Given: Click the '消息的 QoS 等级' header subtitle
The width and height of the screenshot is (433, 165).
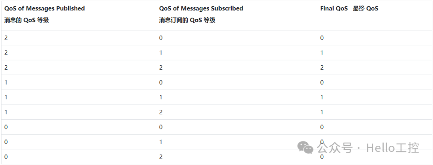Looking at the screenshot, I should pyautogui.click(x=26, y=20).
